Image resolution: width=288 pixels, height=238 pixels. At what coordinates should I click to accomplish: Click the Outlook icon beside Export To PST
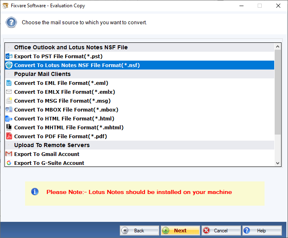9,56
